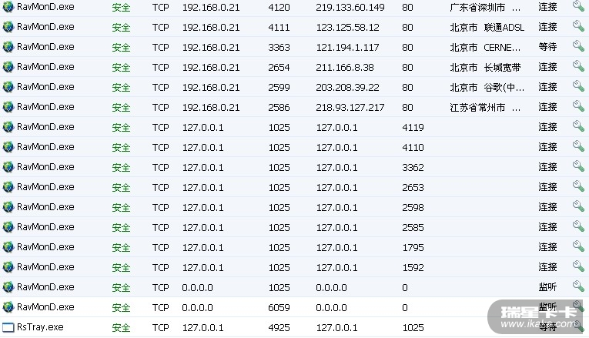Viewport: 589px width, 338px height.
Task: Click the RsTray.exe window icon
Action: point(8,327)
